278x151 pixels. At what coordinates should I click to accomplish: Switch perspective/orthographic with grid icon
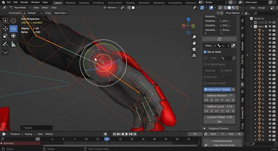point(194,56)
